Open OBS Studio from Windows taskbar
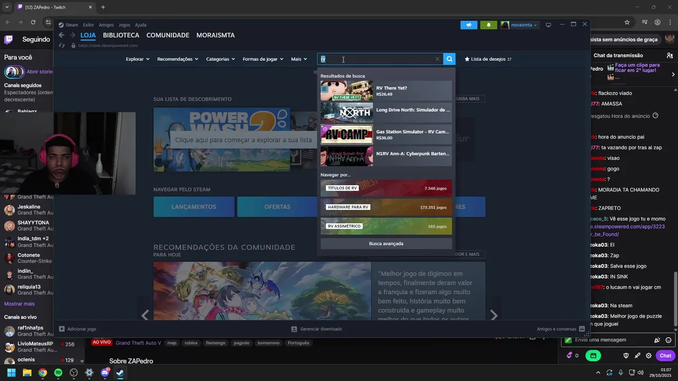 (74, 373)
